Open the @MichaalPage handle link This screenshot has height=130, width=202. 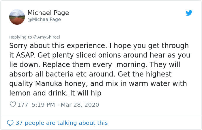[44, 20]
